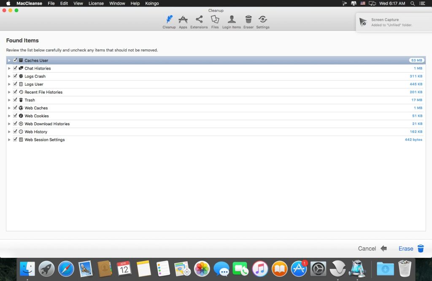This screenshot has height=281, width=432.
Task: Select the Eraser toolbar icon
Action: pyautogui.click(x=248, y=22)
